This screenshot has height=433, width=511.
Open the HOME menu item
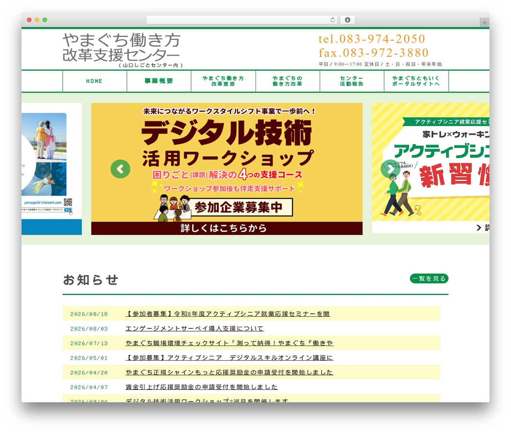(95, 81)
